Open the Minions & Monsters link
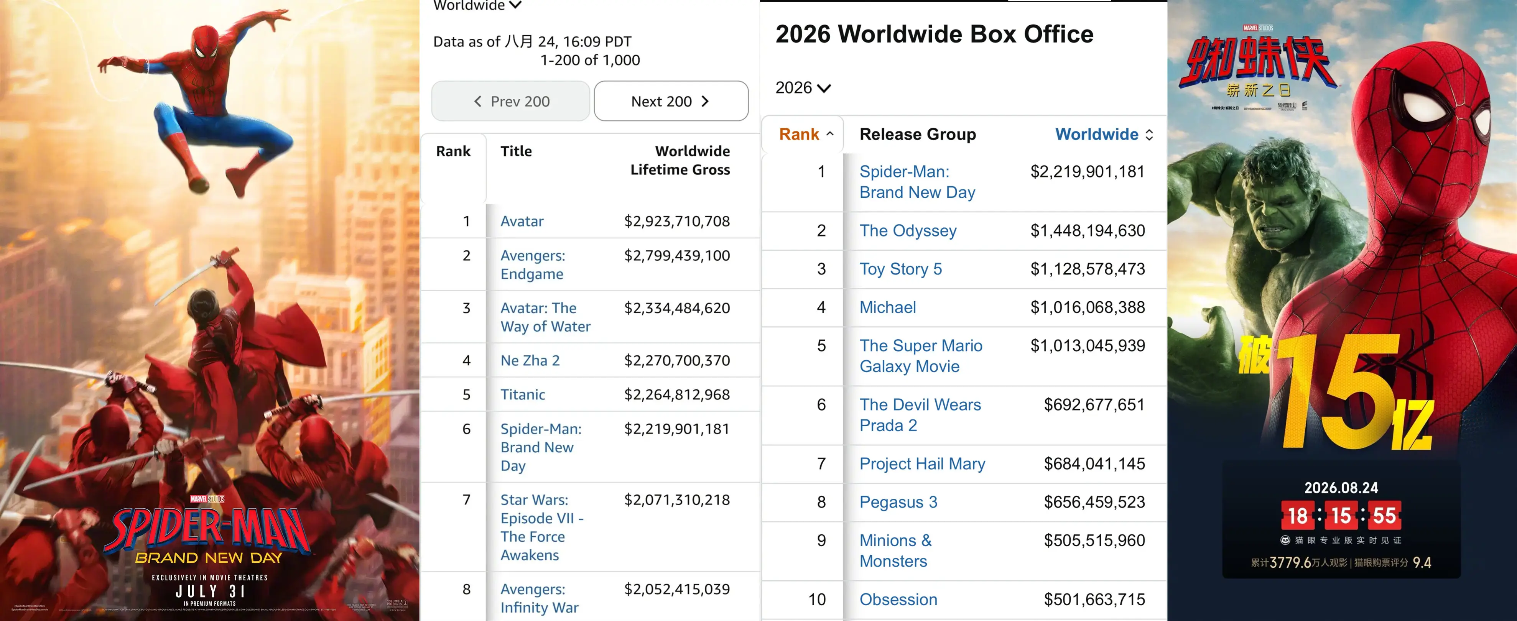This screenshot has height=621, width=1517. coord(895,551)
